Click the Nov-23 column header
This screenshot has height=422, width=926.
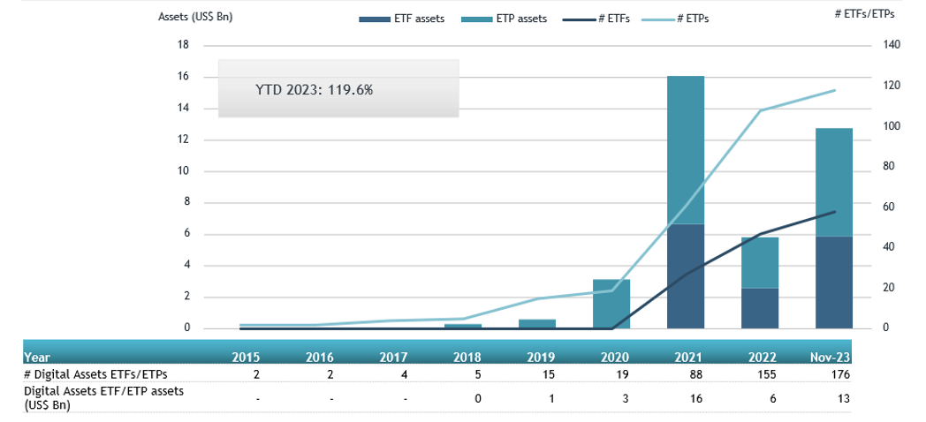click(x=831, y=358)
